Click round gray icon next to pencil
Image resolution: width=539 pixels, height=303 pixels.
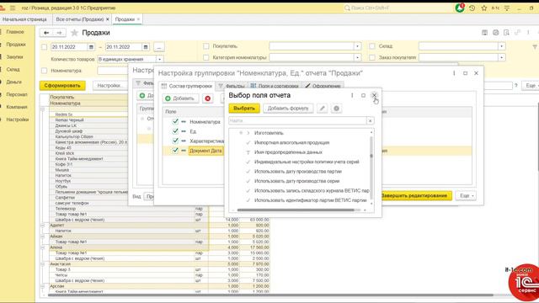coord(336,109)
